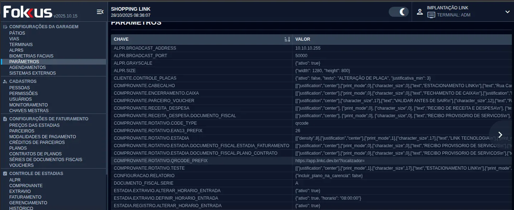Click the Cadastros section people icon

5,81
